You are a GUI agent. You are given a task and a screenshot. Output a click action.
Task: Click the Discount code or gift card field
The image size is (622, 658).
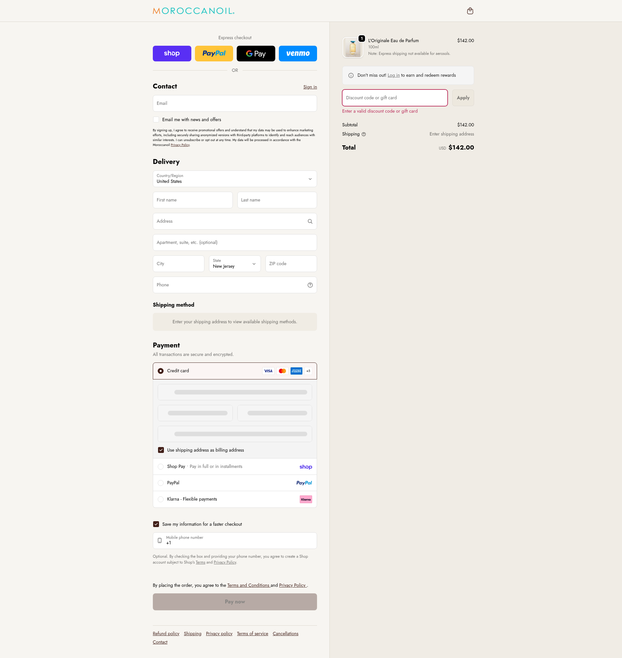[x=394, y=98]
